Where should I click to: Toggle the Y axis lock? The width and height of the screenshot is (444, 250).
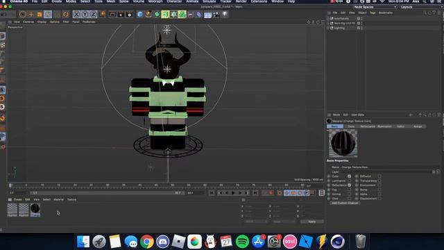tap(85, 14)
